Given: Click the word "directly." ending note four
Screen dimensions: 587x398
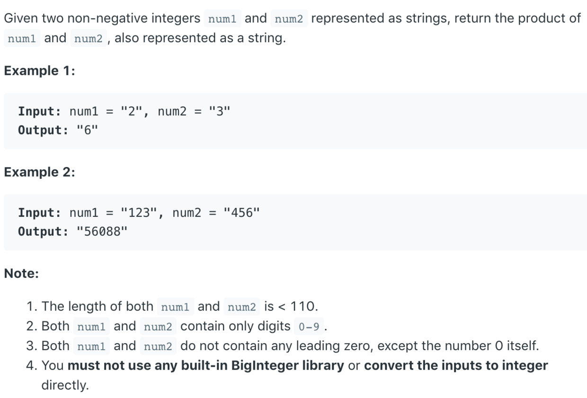Looking at the screenshot, I should tap(65, 385).
